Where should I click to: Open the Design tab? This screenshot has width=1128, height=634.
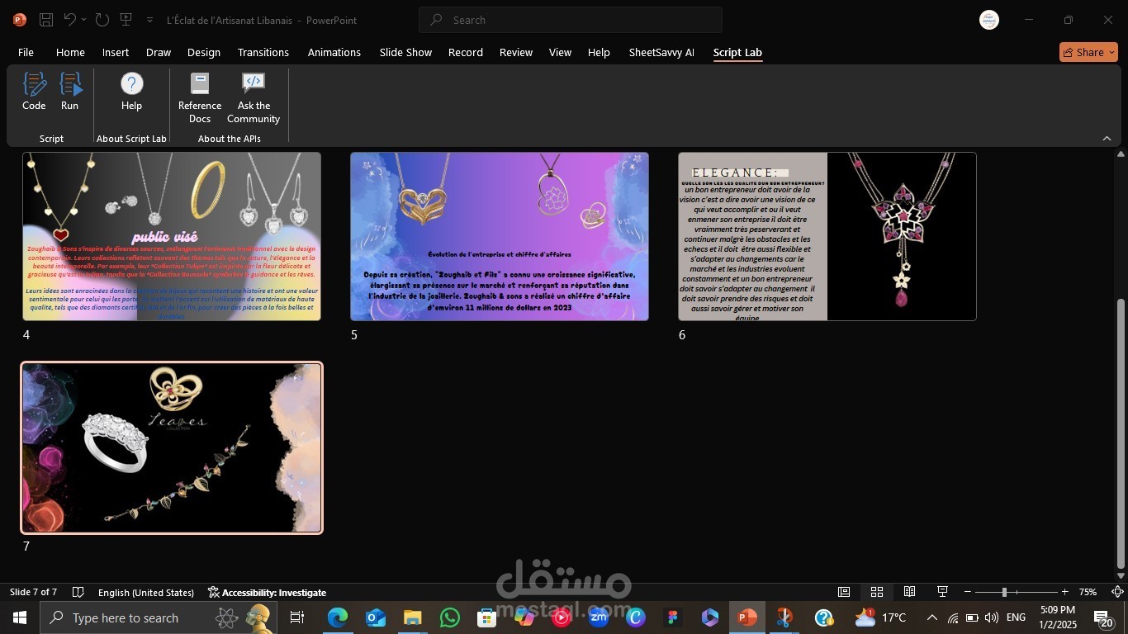[x=204, y=52]
